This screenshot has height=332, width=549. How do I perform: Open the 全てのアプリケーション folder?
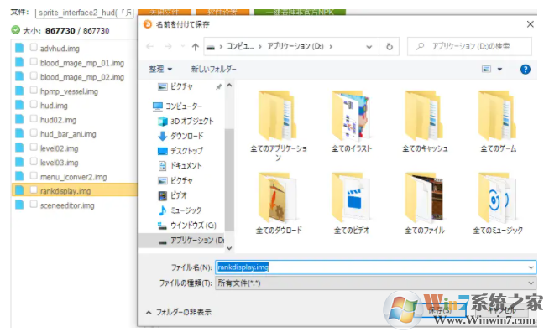point(279,125)
